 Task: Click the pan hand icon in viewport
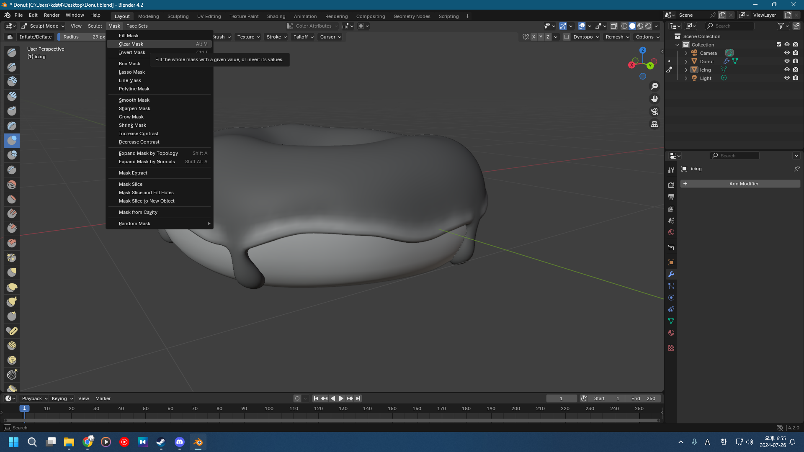[654, 99]
